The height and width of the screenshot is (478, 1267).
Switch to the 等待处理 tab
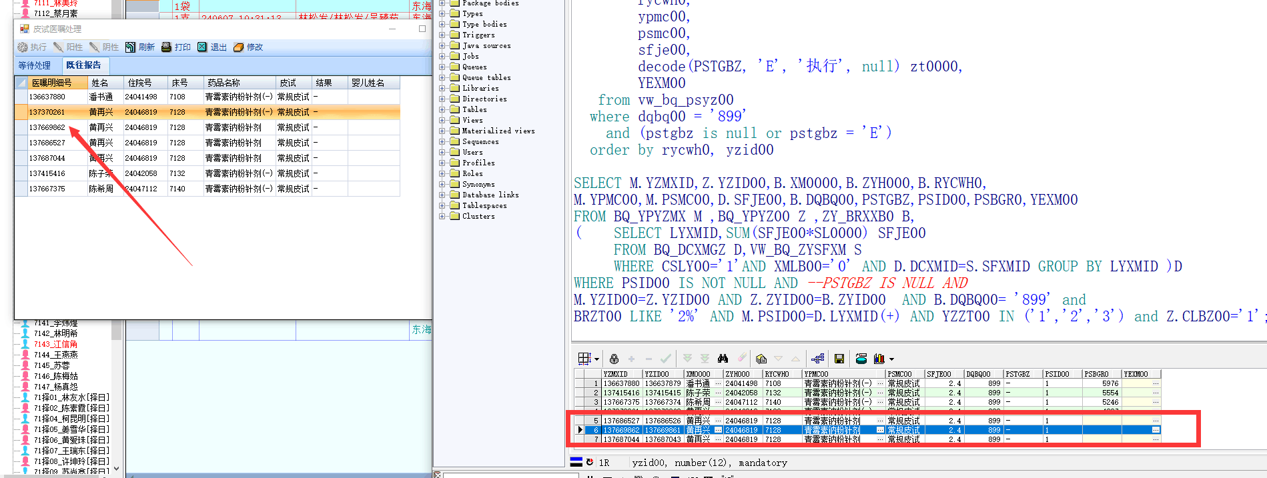click(x=35, y=65)
